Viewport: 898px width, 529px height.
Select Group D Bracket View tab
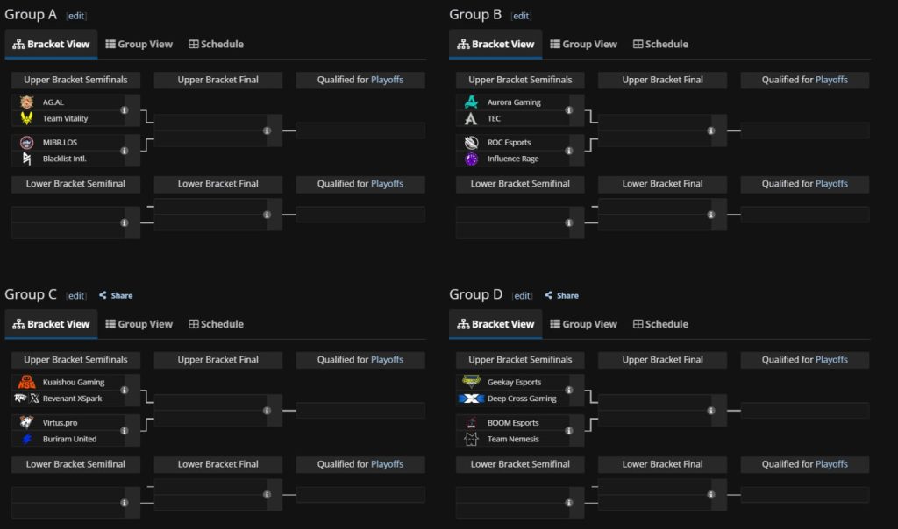(495, 324)
